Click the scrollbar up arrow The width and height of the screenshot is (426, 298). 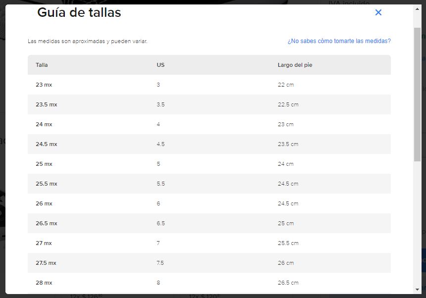point(417,9)
